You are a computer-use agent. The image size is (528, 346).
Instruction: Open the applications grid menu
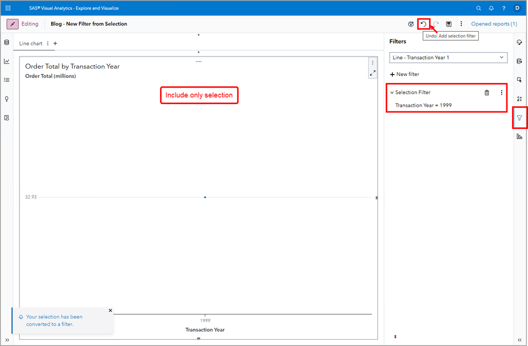(8, 8)
